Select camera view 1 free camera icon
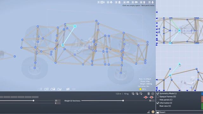Viewport: 203px width, 114px height. pyautogui.click(x=102, y=2)
